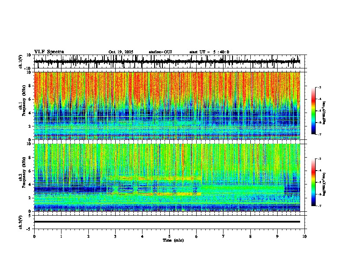343x265 pixels.
Task: Click the "-3" tick on ch.2 colorbar
Action: [320, 159]
